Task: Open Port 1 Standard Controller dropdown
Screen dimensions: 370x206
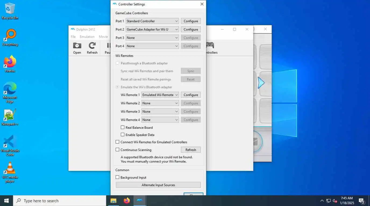Action: 152,21
